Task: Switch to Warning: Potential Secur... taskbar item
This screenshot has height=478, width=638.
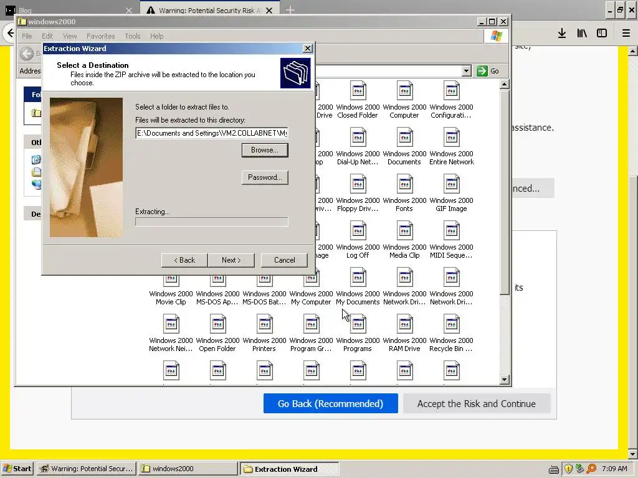Action: coord(86,469)
